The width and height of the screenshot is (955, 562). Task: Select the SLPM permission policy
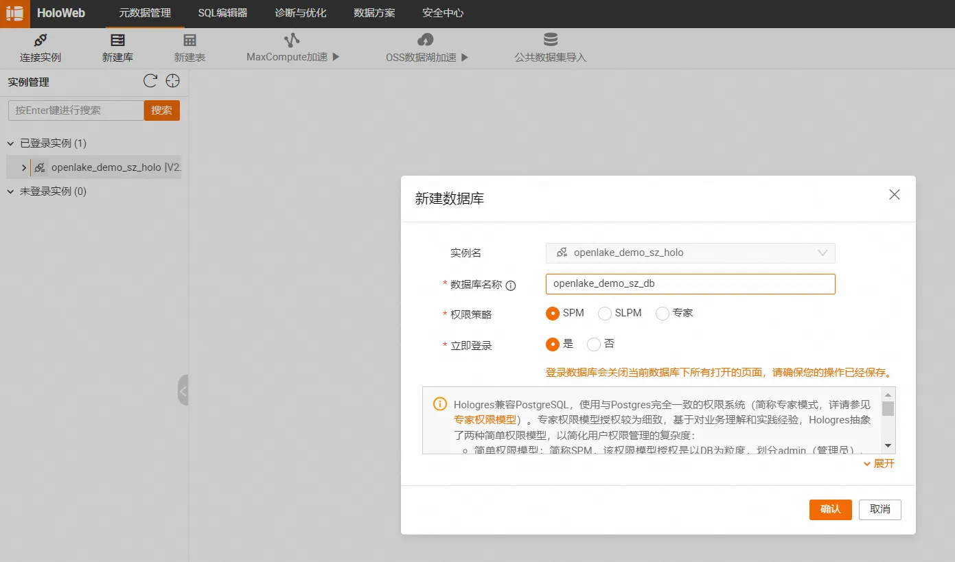[x=605, y=314]
